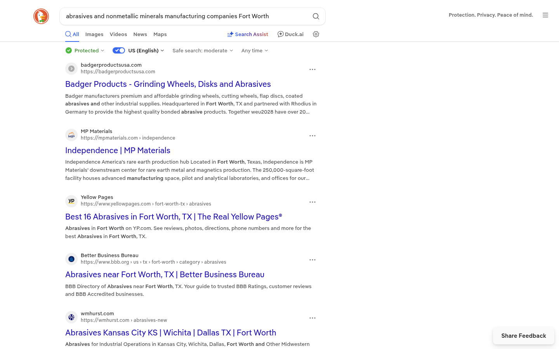Open more options for Badger Products result
Image resolution: width=559 pixels, height=349 pixels.
(312, 69)
